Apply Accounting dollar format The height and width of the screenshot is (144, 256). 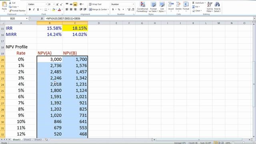click(x=113, y=10)
